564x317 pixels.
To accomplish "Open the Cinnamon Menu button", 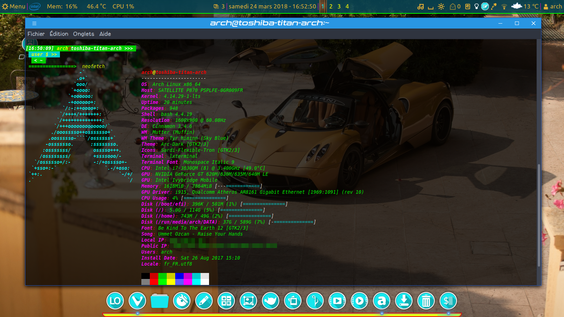I will point(14,6).
